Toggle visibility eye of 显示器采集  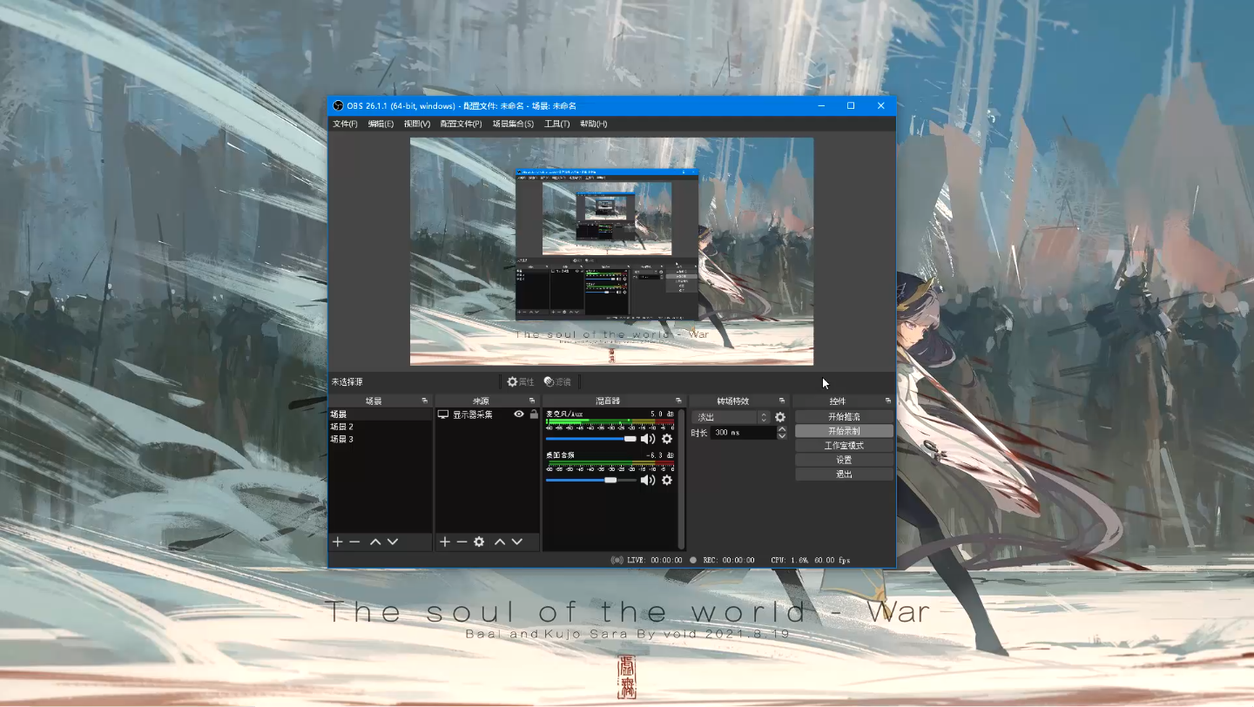click(x=519, y=414)
